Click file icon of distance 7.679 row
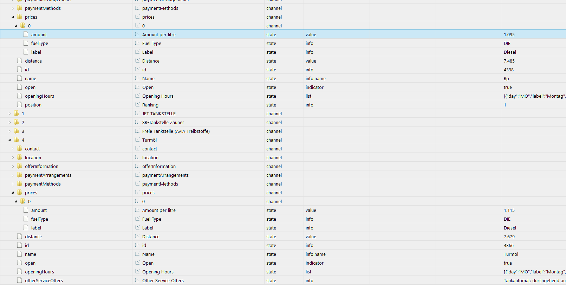 [x=20, y=236]
